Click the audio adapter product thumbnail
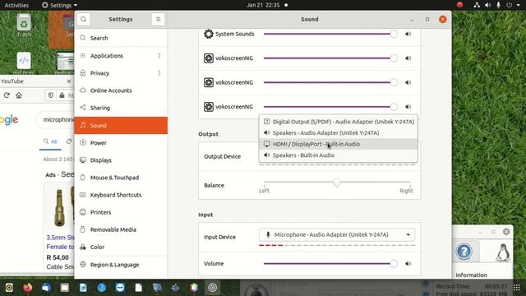 click(x=60, y=208)
